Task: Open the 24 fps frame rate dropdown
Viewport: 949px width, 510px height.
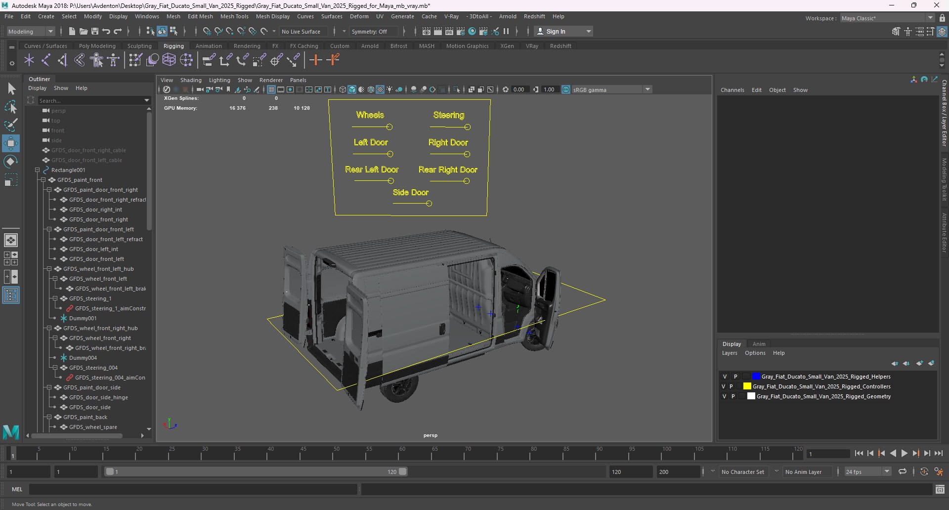Action: point(867,471)
